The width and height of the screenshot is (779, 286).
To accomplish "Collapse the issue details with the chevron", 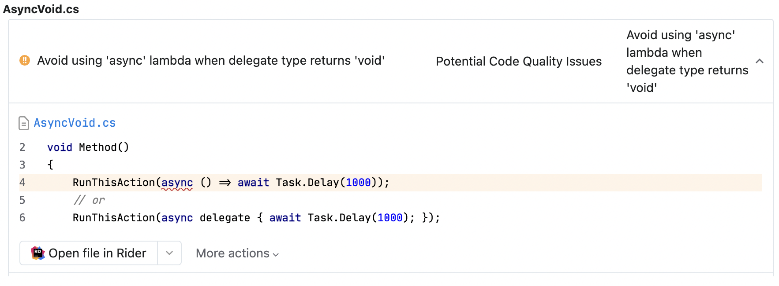I will click(x=760, y=61).
